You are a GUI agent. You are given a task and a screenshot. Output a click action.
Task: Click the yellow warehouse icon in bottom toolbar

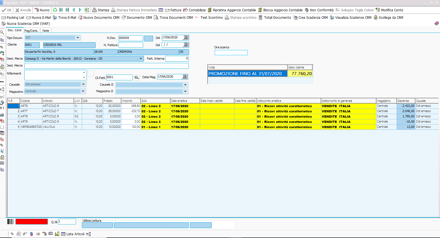pos(57,234)
